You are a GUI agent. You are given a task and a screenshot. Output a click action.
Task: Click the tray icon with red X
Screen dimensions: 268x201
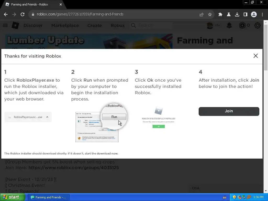pyautogui.click(x=239, y=197)
